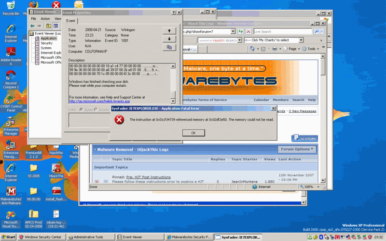The width and height of the screenshot is (386, 241).
Task: Open Microsoft Visual Studio desktop icon
Action: pos(11,219)
